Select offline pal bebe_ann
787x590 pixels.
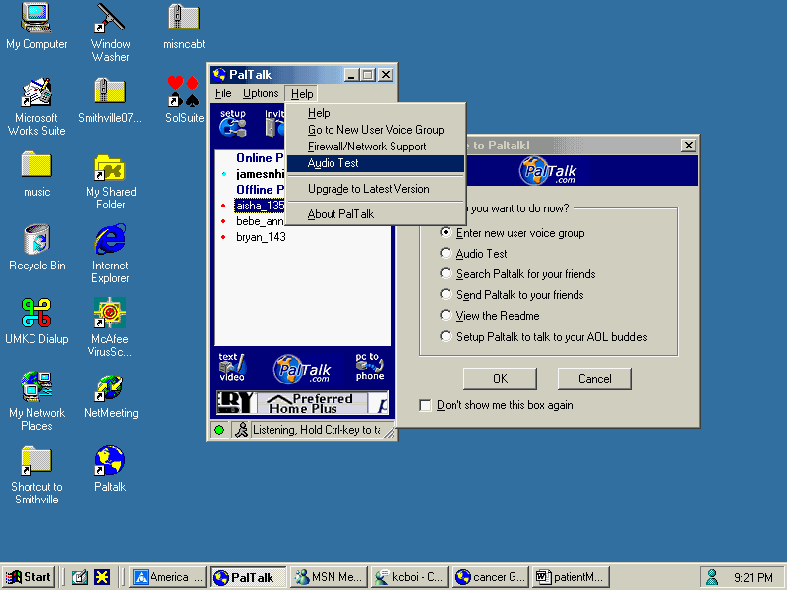point(260,221)
